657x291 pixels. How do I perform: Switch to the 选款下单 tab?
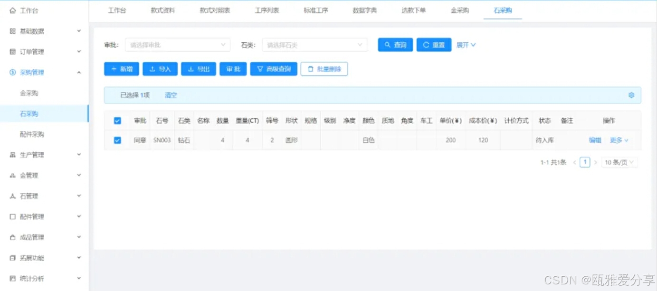[x=414, y=10]
